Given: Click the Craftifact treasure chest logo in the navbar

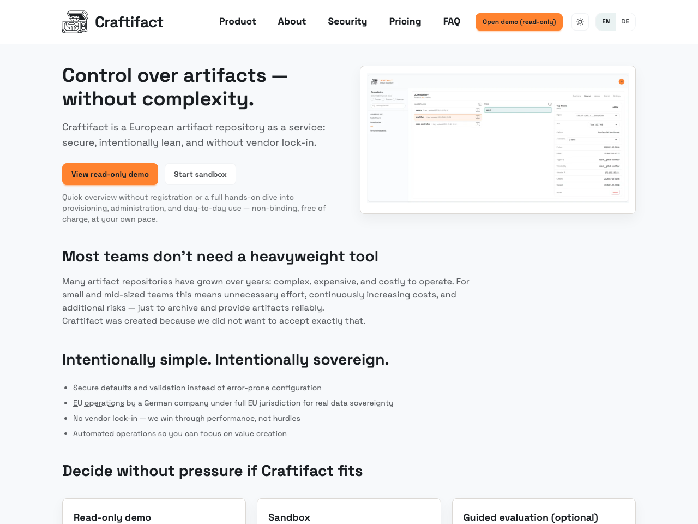Looking at the screenshot, I should pyautogui.click(x=75, y=22).
